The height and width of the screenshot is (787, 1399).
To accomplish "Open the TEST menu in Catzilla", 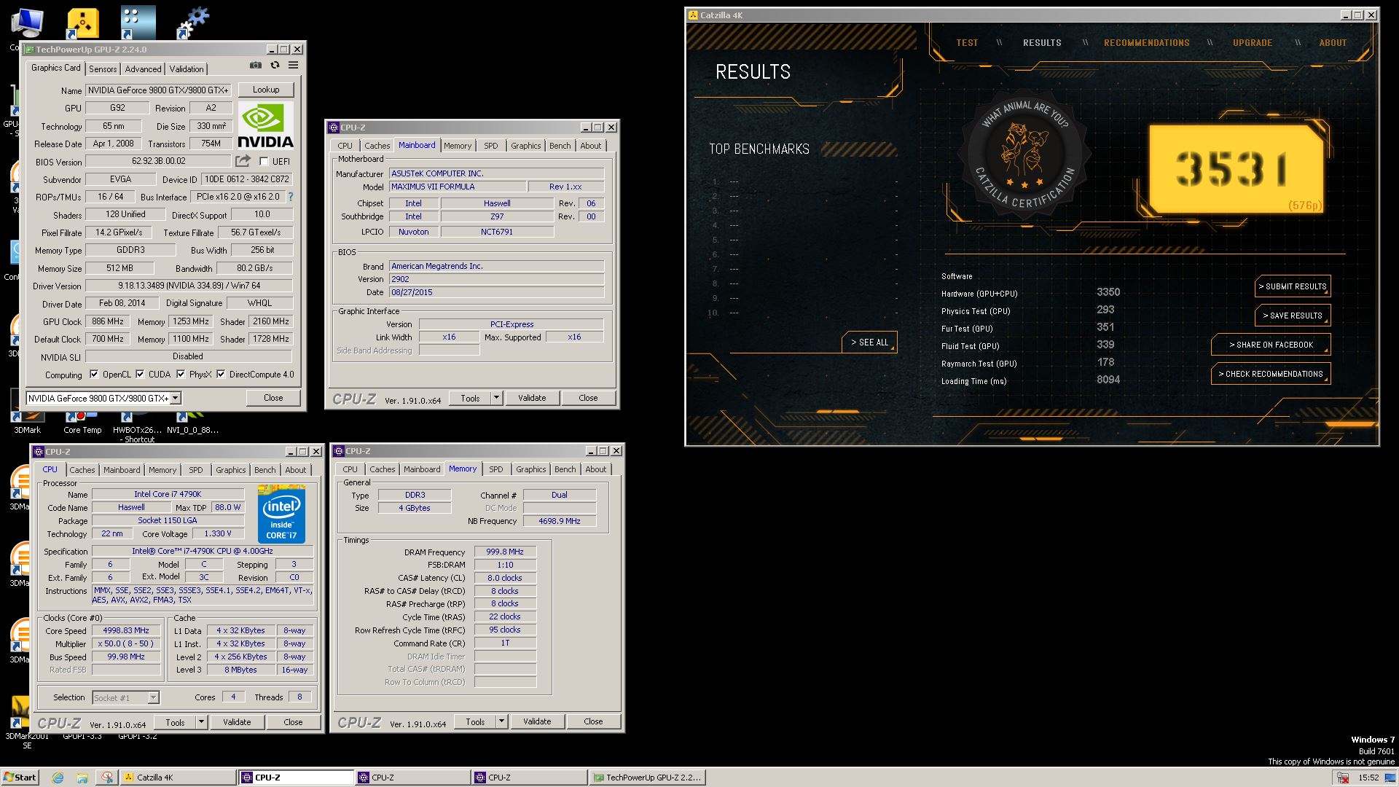I will tap(967, 43).
